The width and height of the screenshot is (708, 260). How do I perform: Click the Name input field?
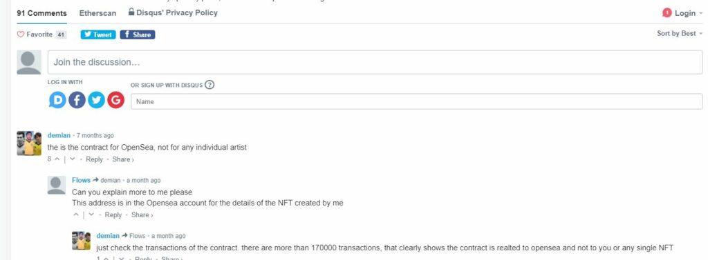tap(416, 101)
